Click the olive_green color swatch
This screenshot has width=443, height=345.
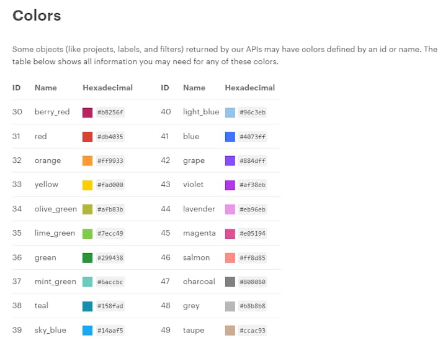coord(87,209)
